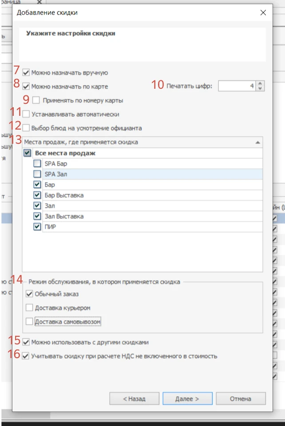
Task: Select the 'Бар Выставка' row text
Action: (x=64, y=195)
